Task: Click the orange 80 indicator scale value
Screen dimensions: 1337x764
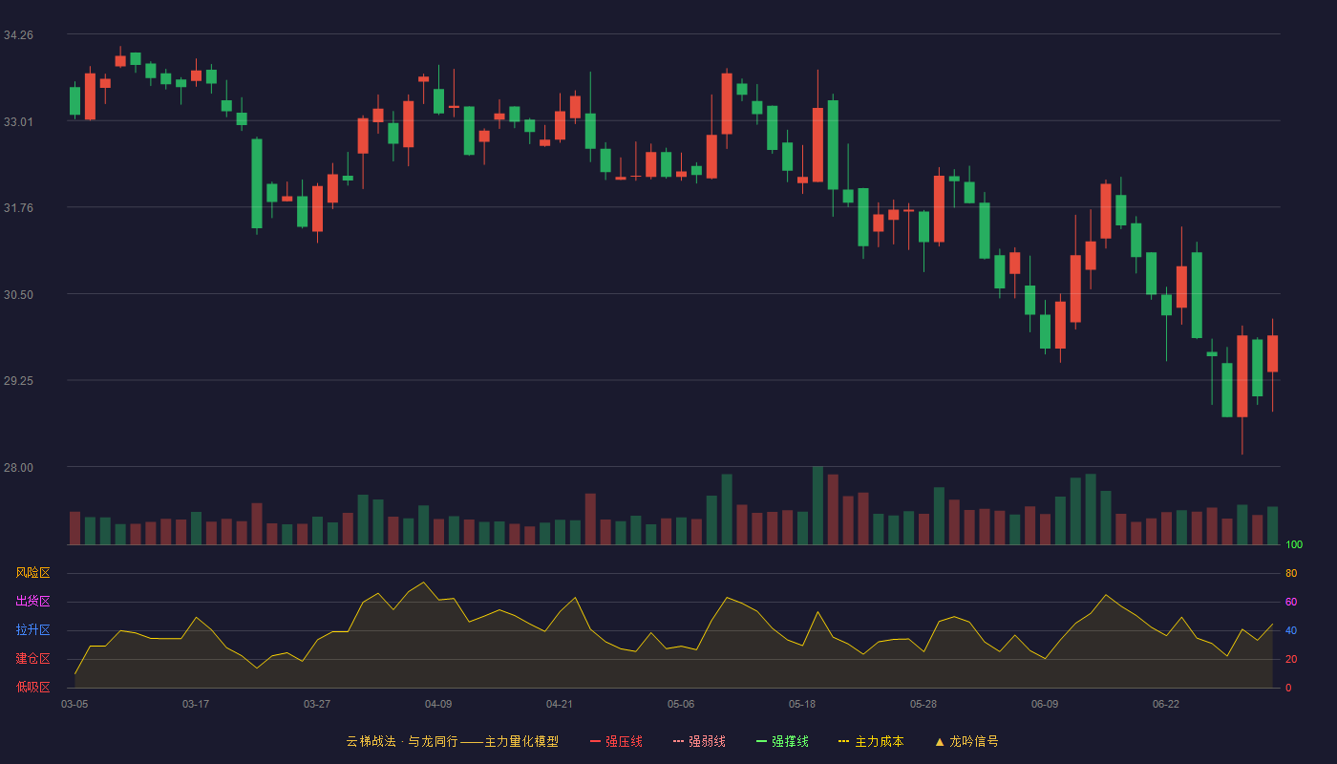Action: pos(1291,574)
